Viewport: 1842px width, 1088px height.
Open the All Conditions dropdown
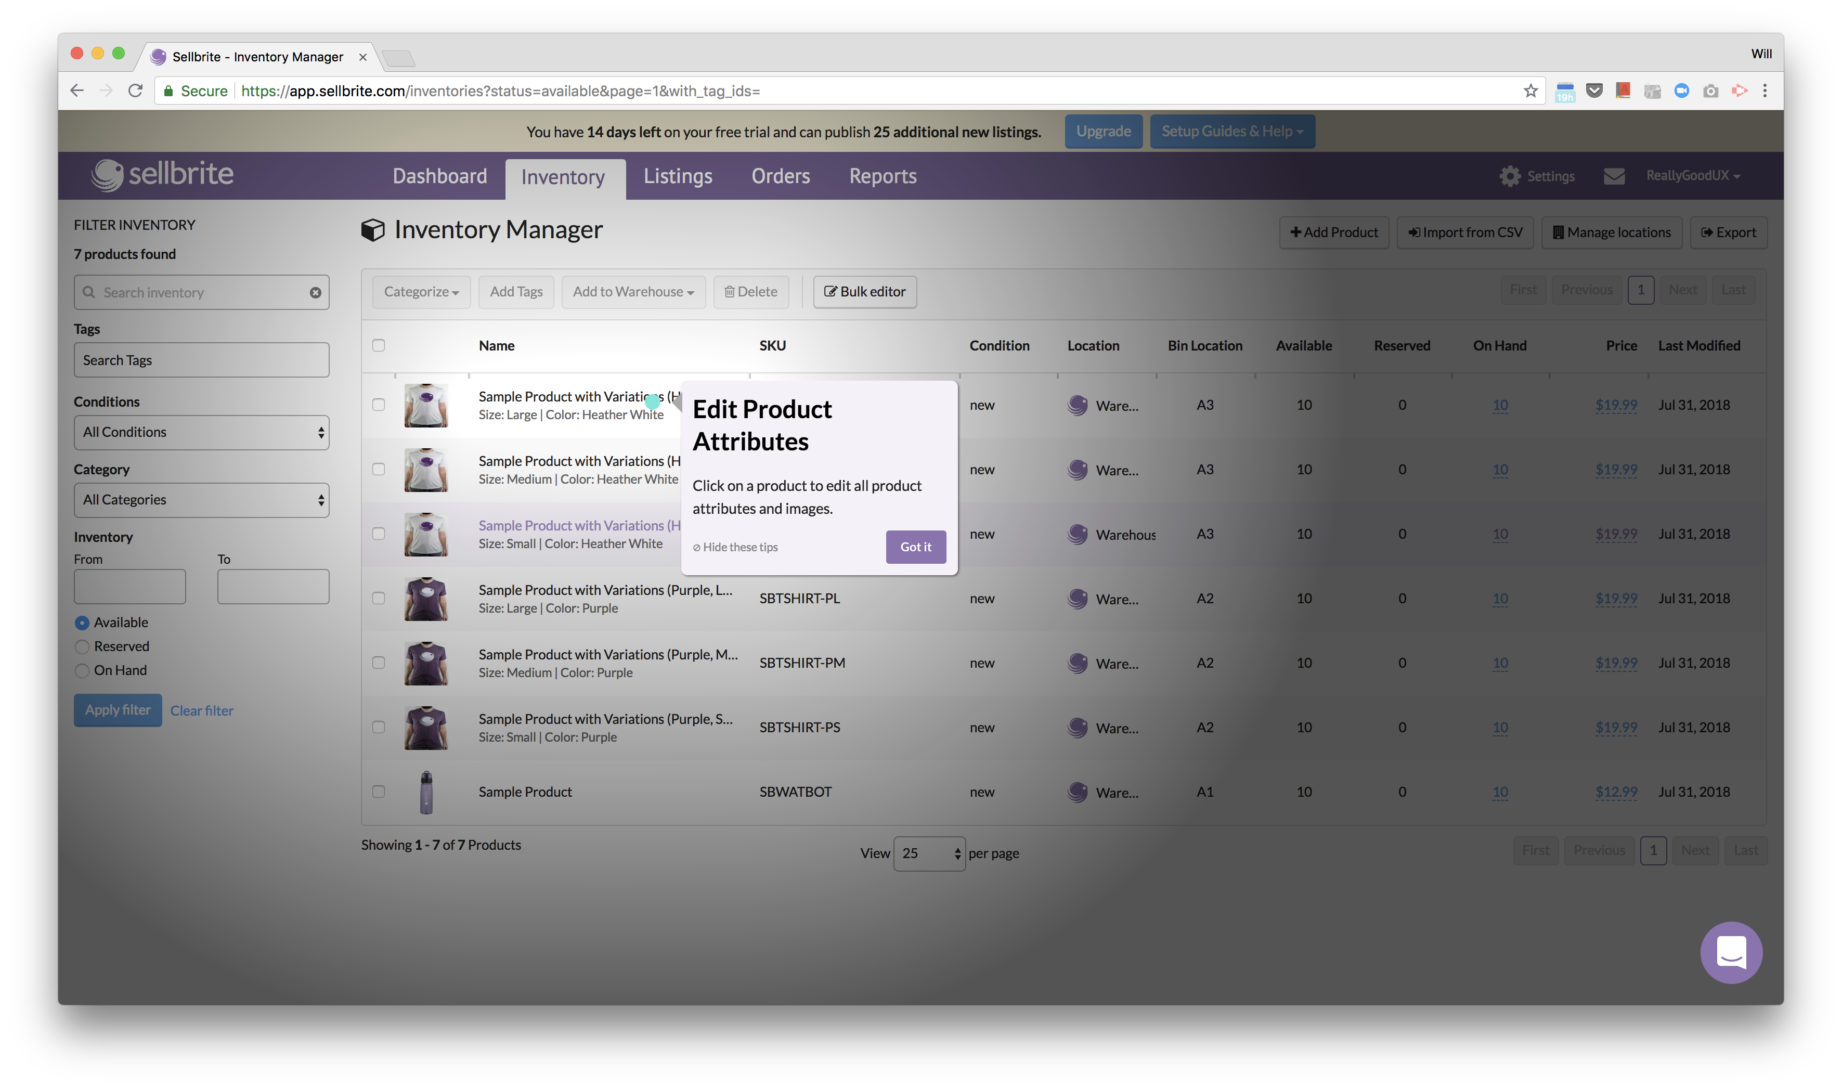click(202, 433)
